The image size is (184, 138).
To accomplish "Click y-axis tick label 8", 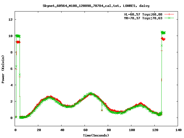I will (11, 52).
